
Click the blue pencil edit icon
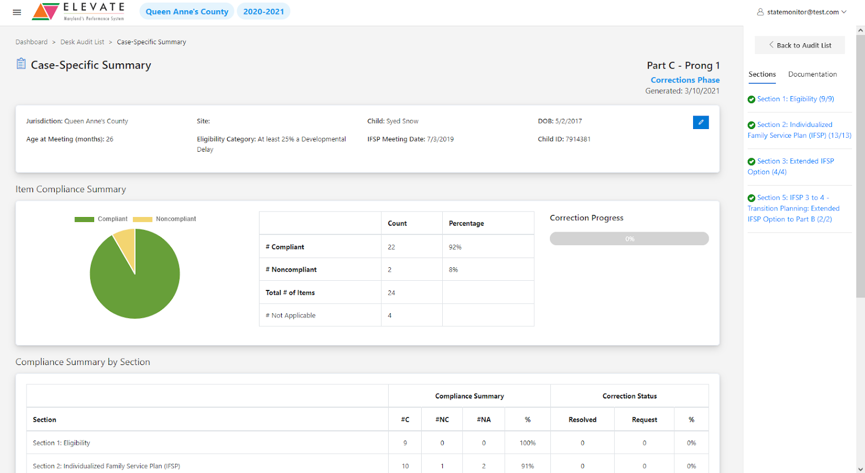pos(701,122)
